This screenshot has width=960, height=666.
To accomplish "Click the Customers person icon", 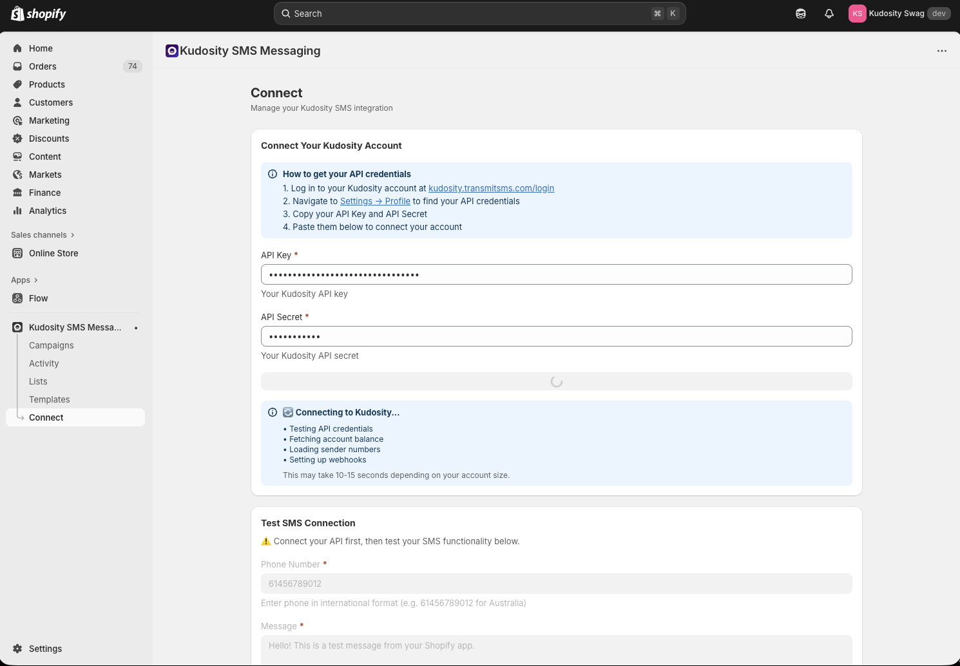I will (17, 102).
